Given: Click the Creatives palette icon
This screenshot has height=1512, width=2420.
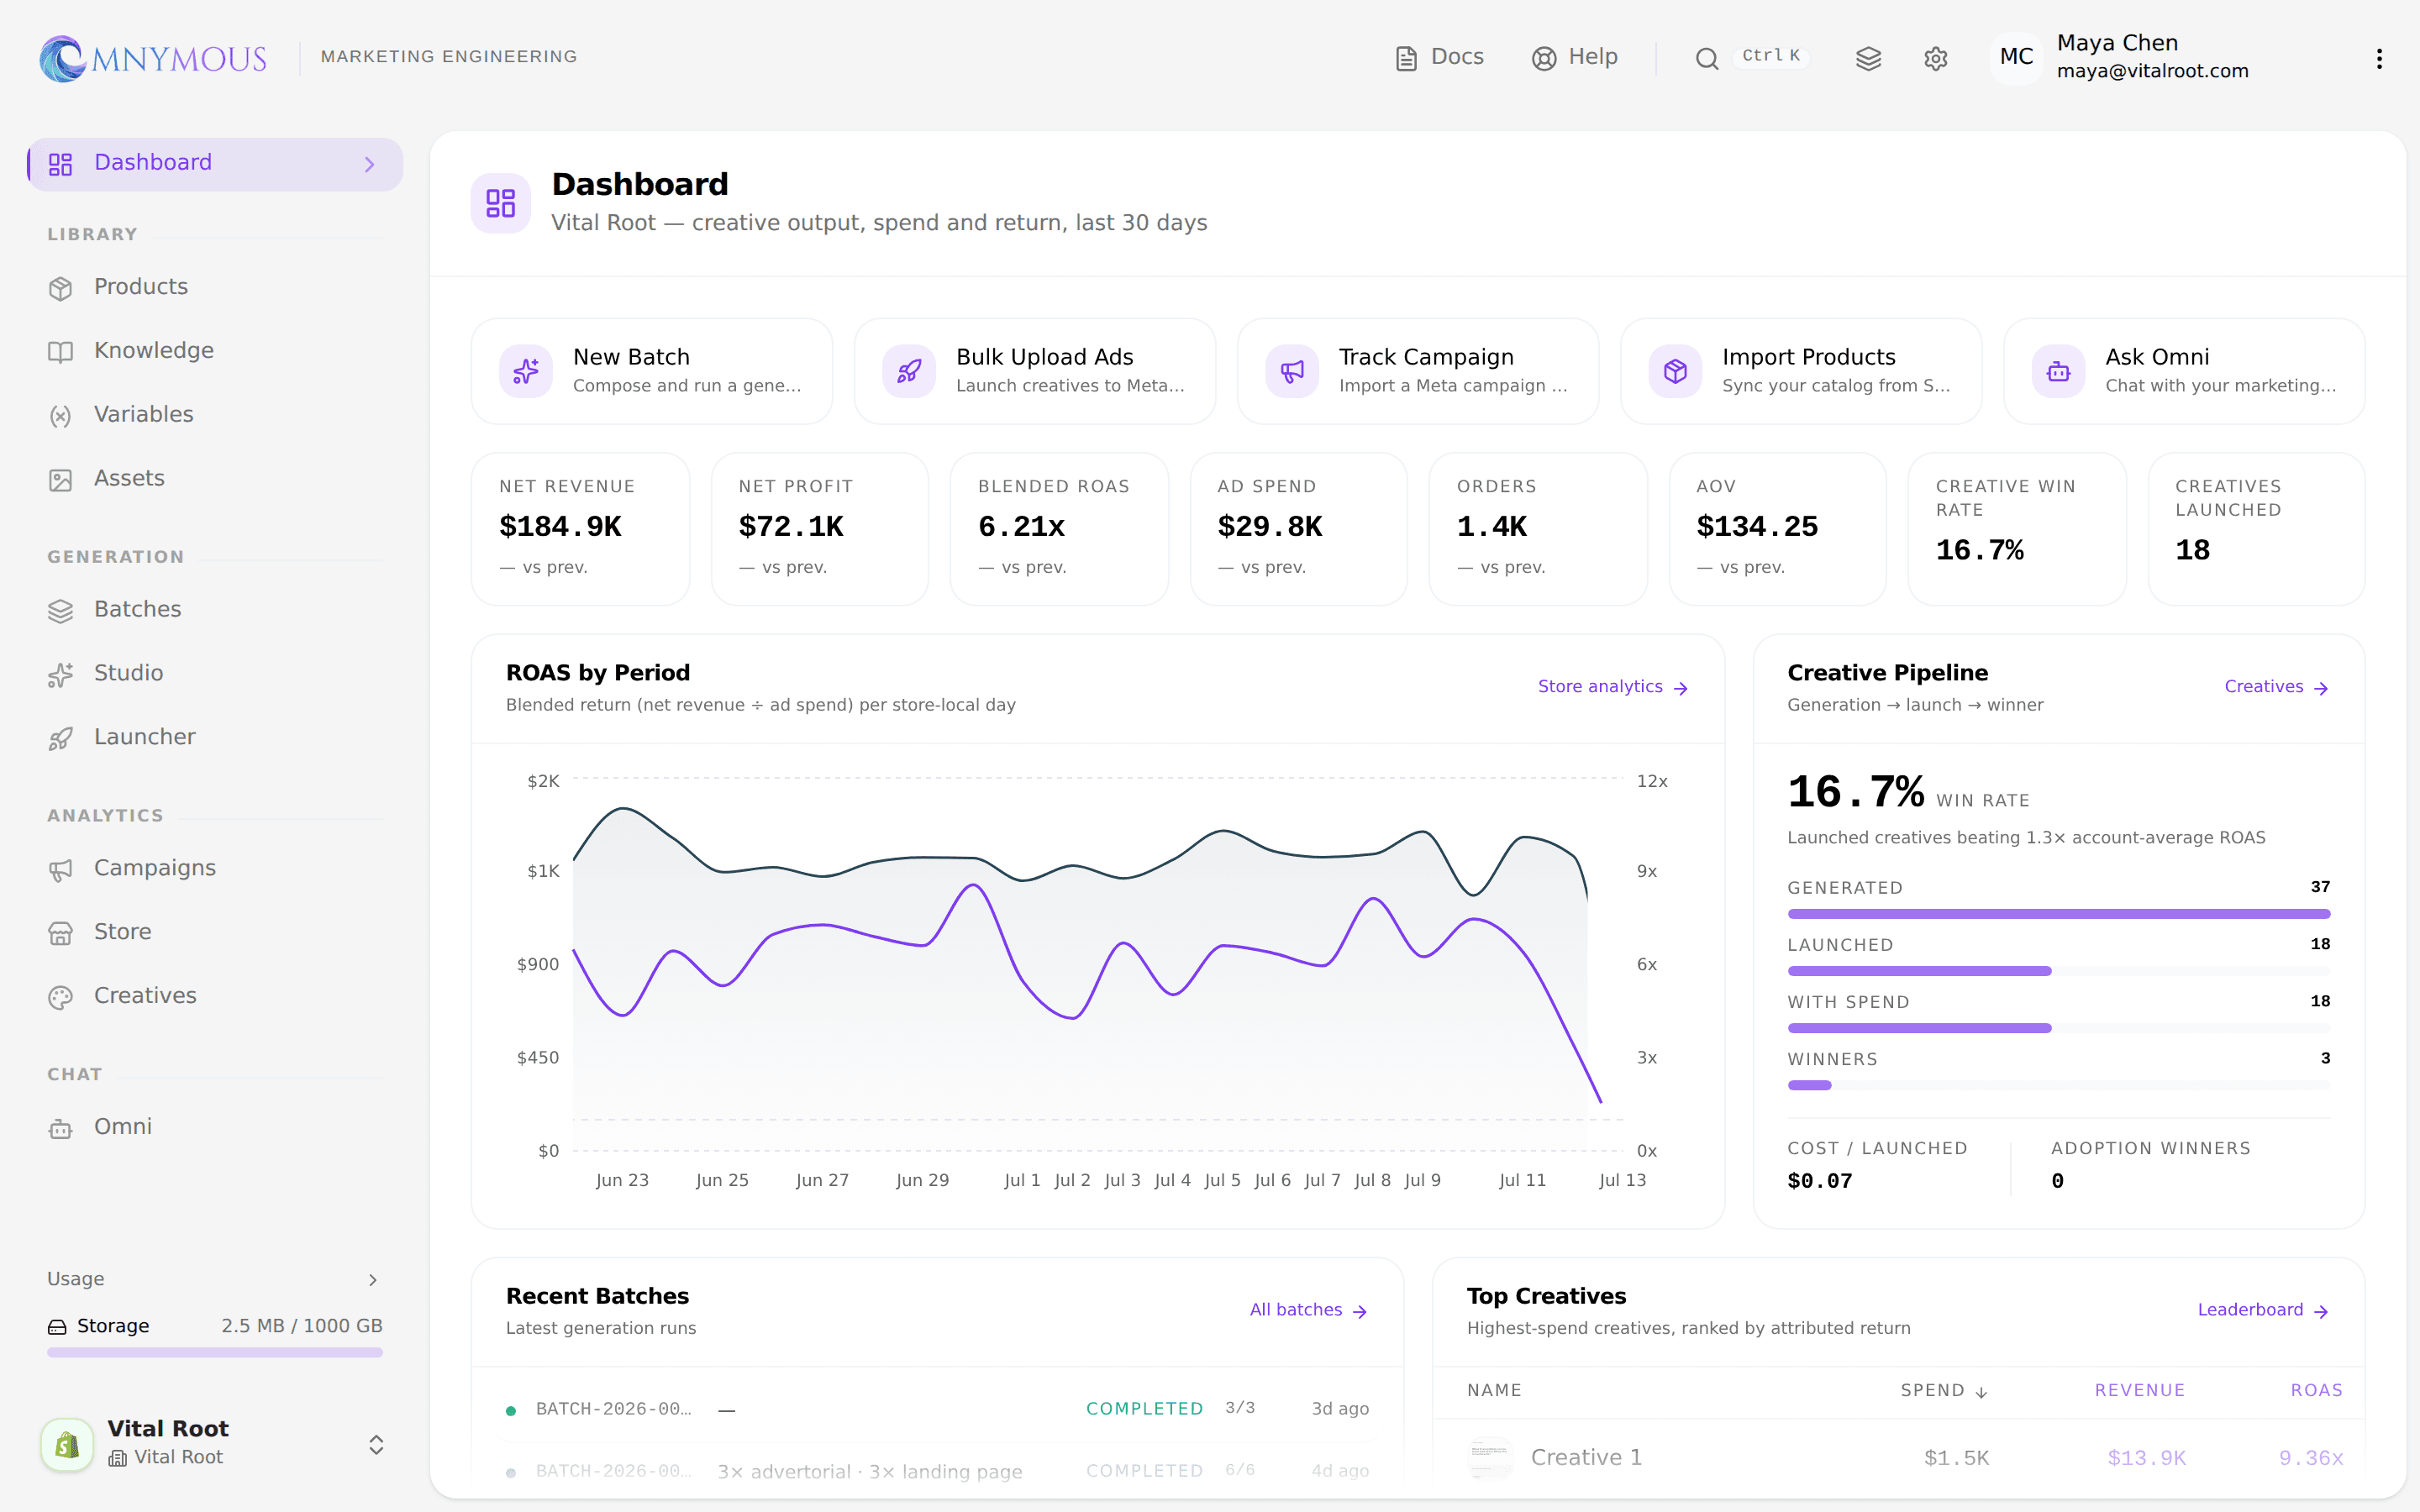Looking at the screenshot, I should (x=61, y=997).
